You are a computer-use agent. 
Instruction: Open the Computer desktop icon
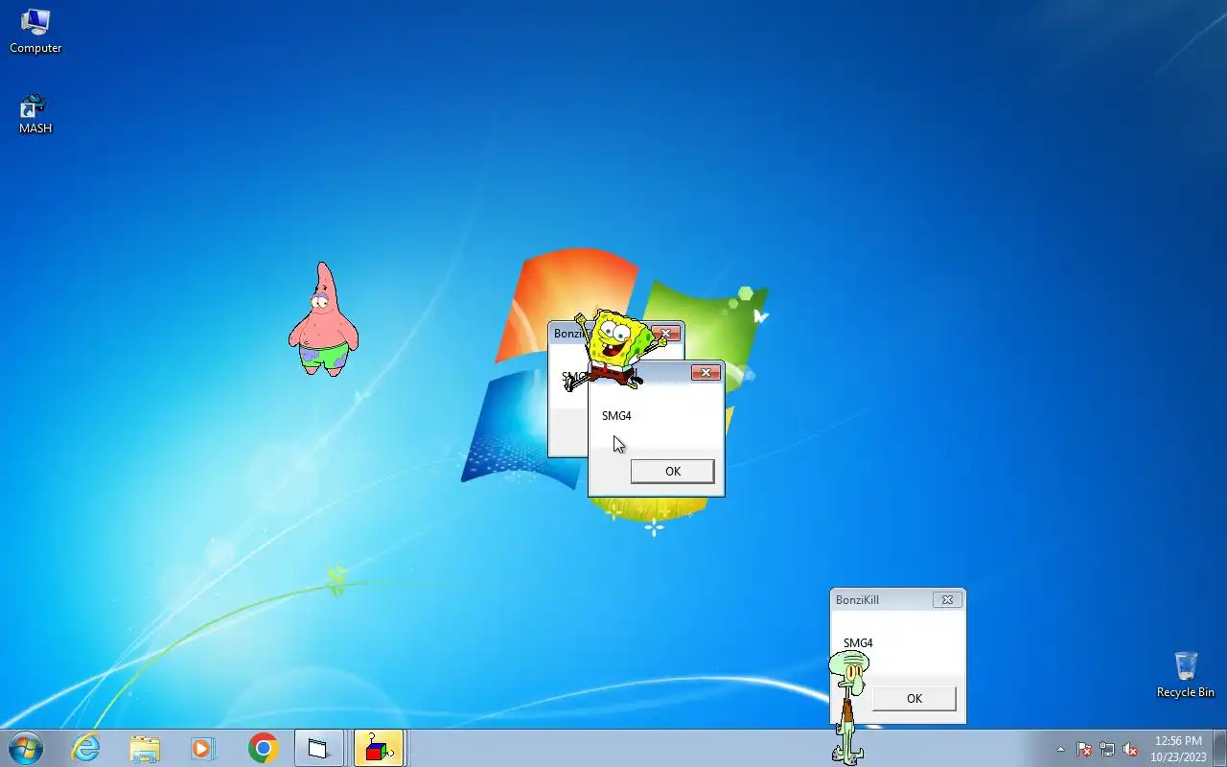tap(35, 31)
